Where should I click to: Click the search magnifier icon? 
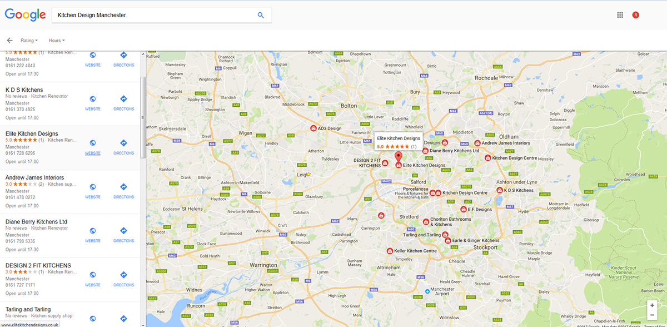point(261,15)
